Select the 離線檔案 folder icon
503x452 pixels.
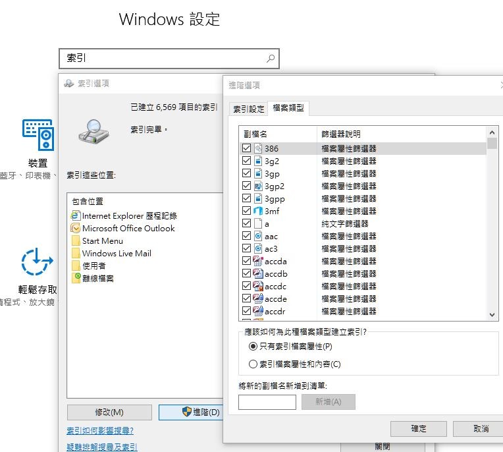[x=76, y=278]
